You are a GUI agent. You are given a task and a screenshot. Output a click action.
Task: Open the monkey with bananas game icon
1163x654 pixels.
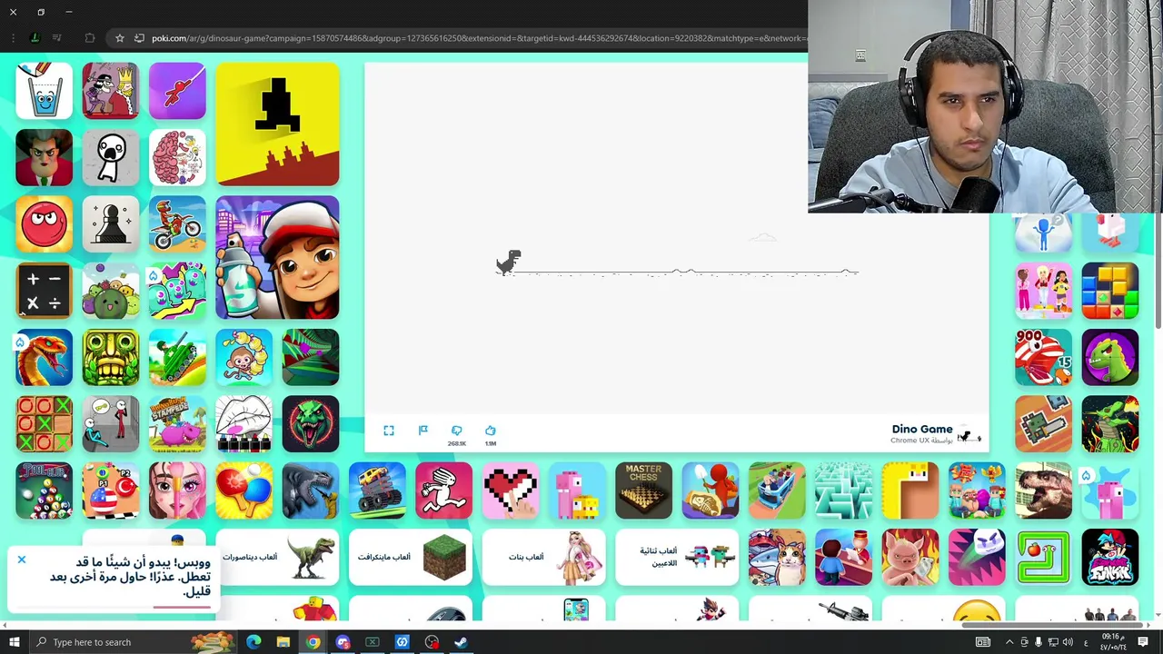tap(244, 357)
